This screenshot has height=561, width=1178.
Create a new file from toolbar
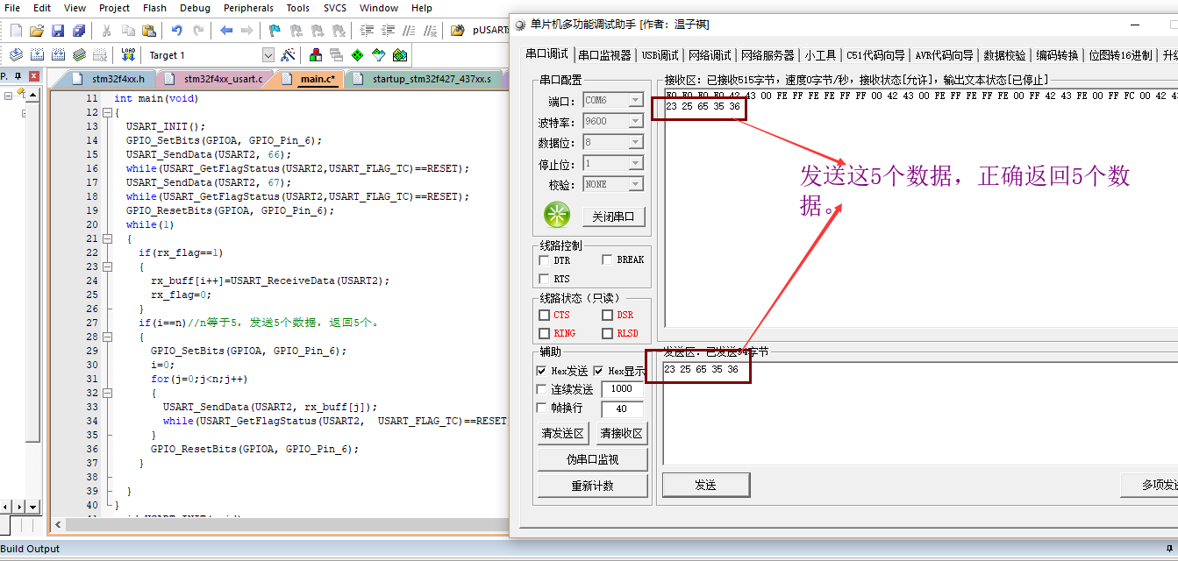point(16,31)
